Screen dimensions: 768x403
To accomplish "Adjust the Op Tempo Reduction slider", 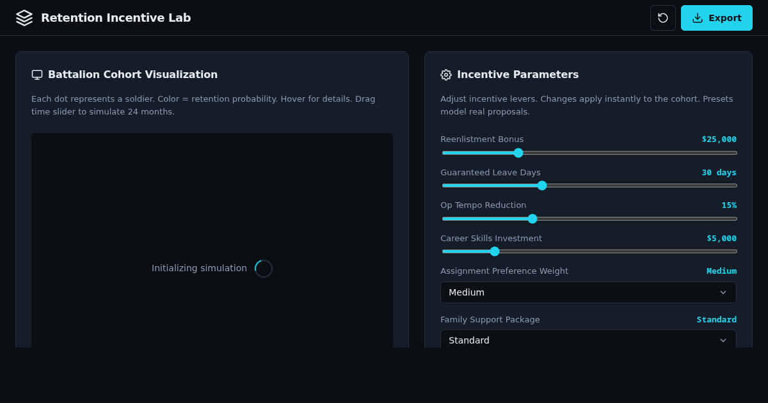I will [589, 219].
